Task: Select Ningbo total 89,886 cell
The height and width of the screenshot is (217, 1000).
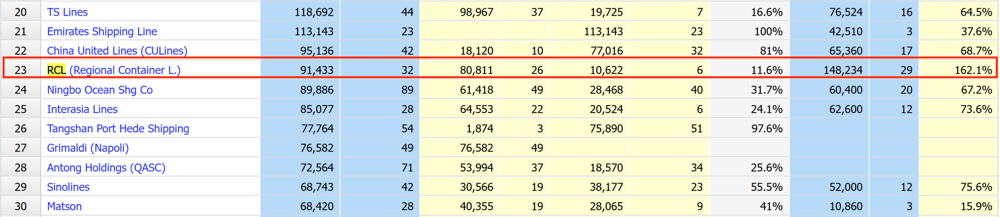Action: (300, 89)
